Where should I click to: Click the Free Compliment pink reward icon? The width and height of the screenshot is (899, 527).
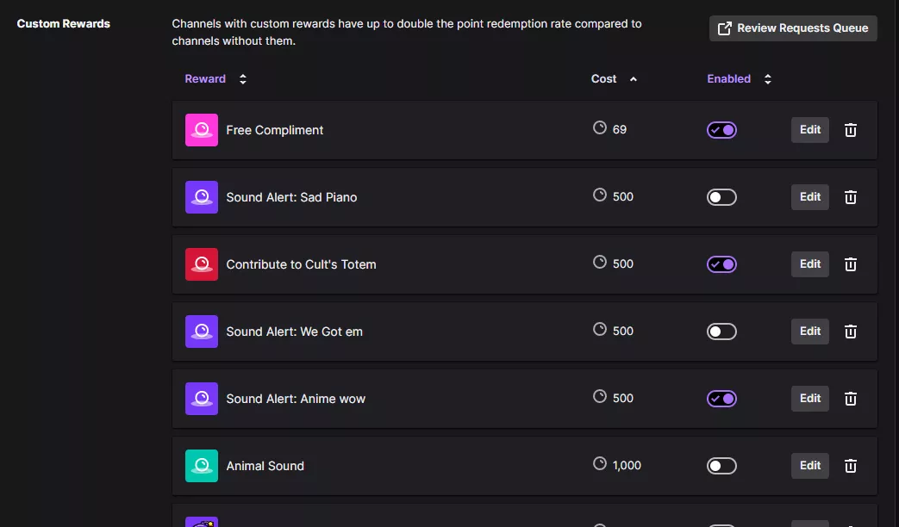pyautogui.click(x=201, y=130)
